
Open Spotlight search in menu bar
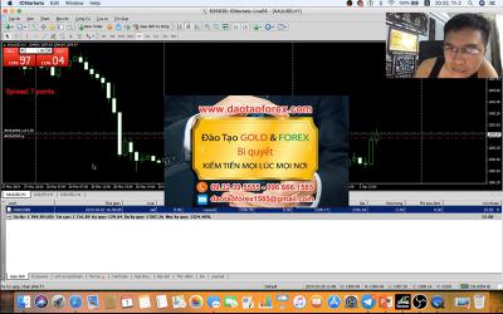470,3
